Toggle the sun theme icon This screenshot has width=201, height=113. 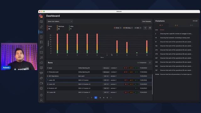(41, 95)
